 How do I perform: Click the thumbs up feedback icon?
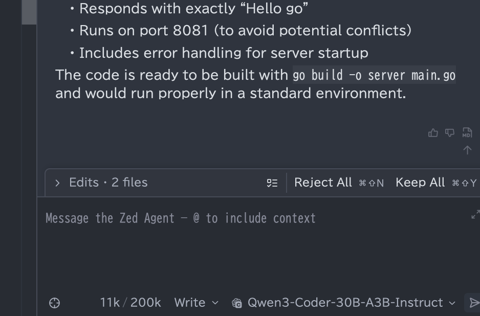(433, 133)
